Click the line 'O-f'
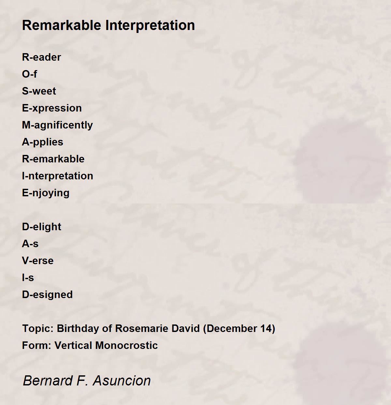 (29, 74)
